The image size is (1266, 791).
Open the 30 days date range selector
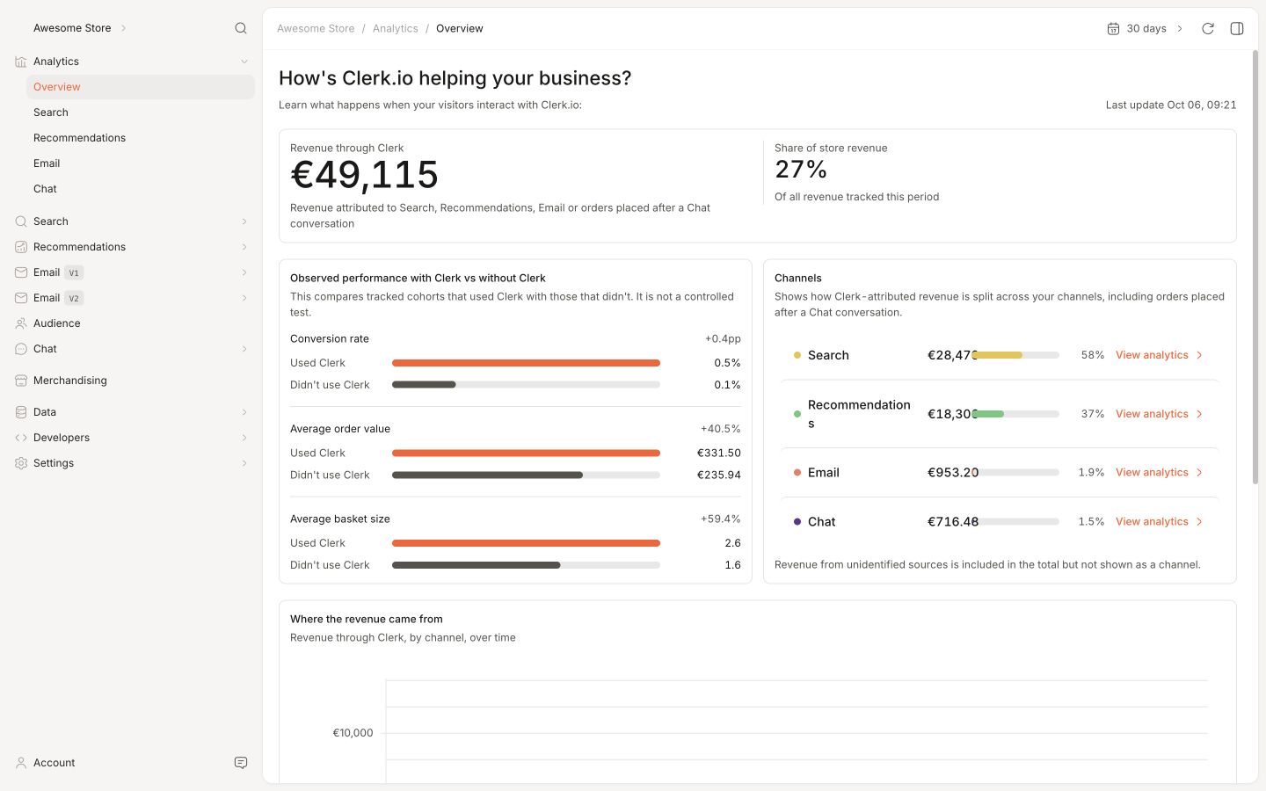pyautogui.click(x=1146, y=28)
